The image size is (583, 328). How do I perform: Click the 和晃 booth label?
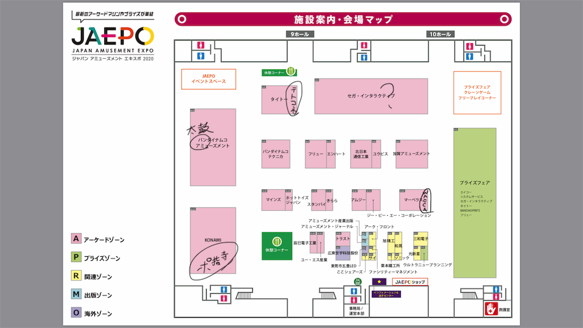tap(398, 246)
